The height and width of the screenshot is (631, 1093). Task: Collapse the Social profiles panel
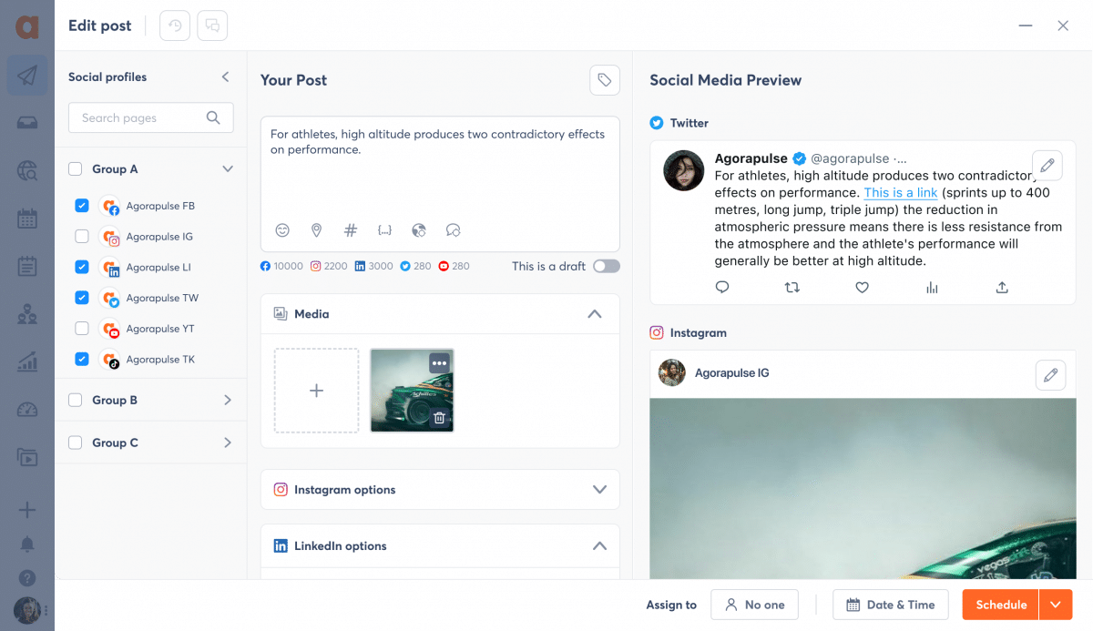[225, 77]
